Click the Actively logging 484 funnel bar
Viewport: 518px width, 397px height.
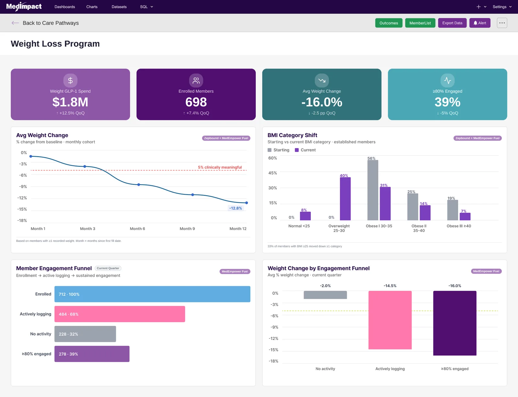(x=120, y=314)
